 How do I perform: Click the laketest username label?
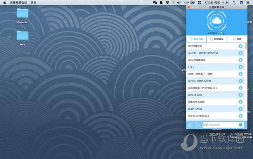click(213, 33)
